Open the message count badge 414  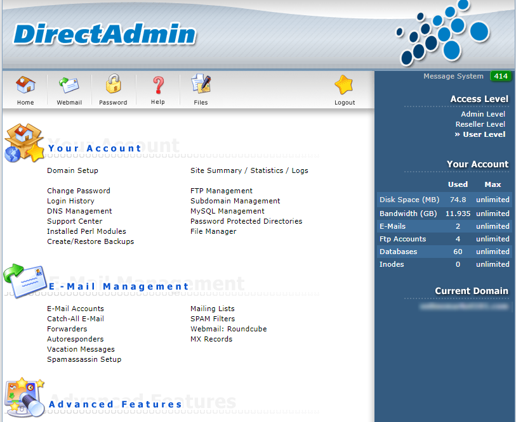(501, 76)
